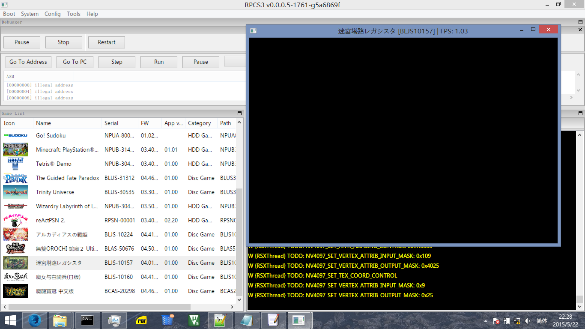Click the game window title bar icon
585x329 pixels.
[253, 31]
